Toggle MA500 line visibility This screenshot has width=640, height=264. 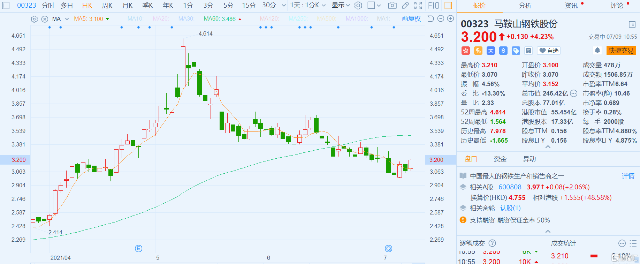tap(326, 18)
